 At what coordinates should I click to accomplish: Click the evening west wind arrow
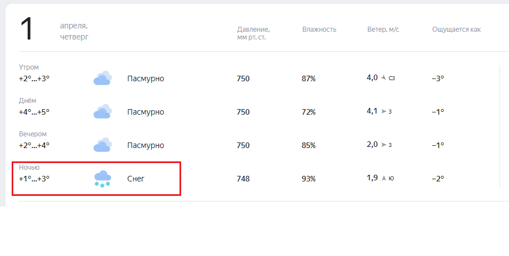click(383, 145)
